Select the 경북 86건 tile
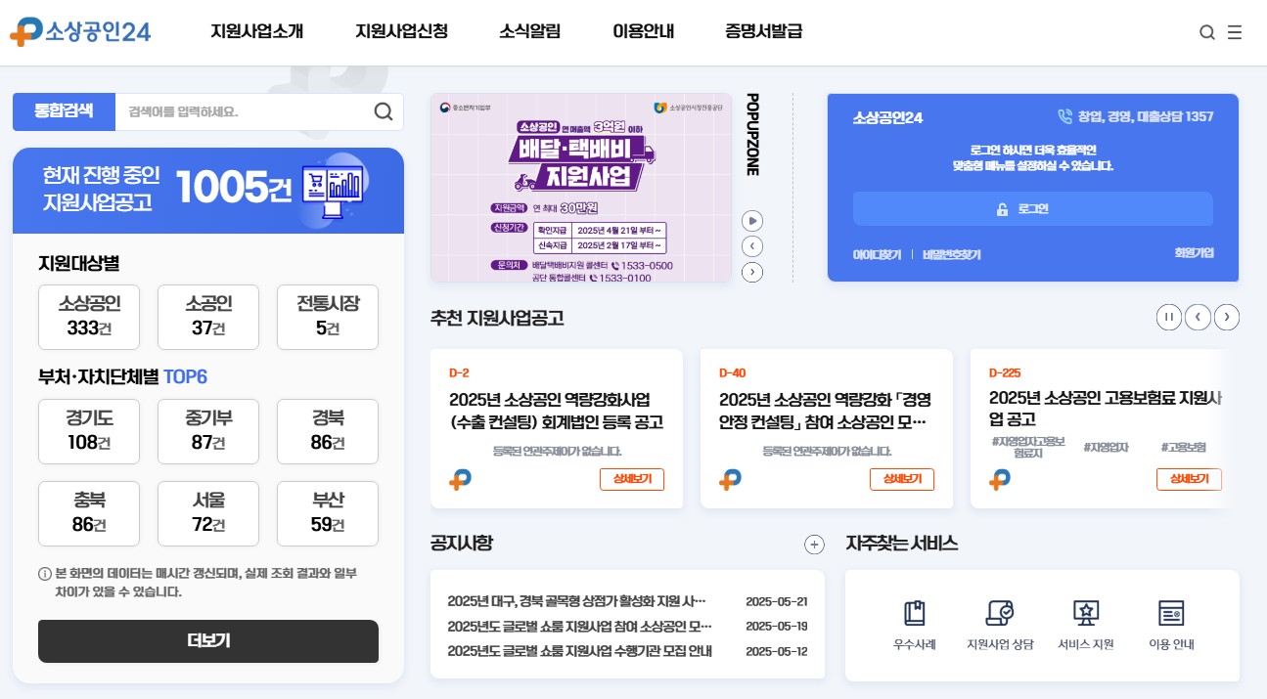The height and width of the screenshot is (699, 1267). [328, 431]
